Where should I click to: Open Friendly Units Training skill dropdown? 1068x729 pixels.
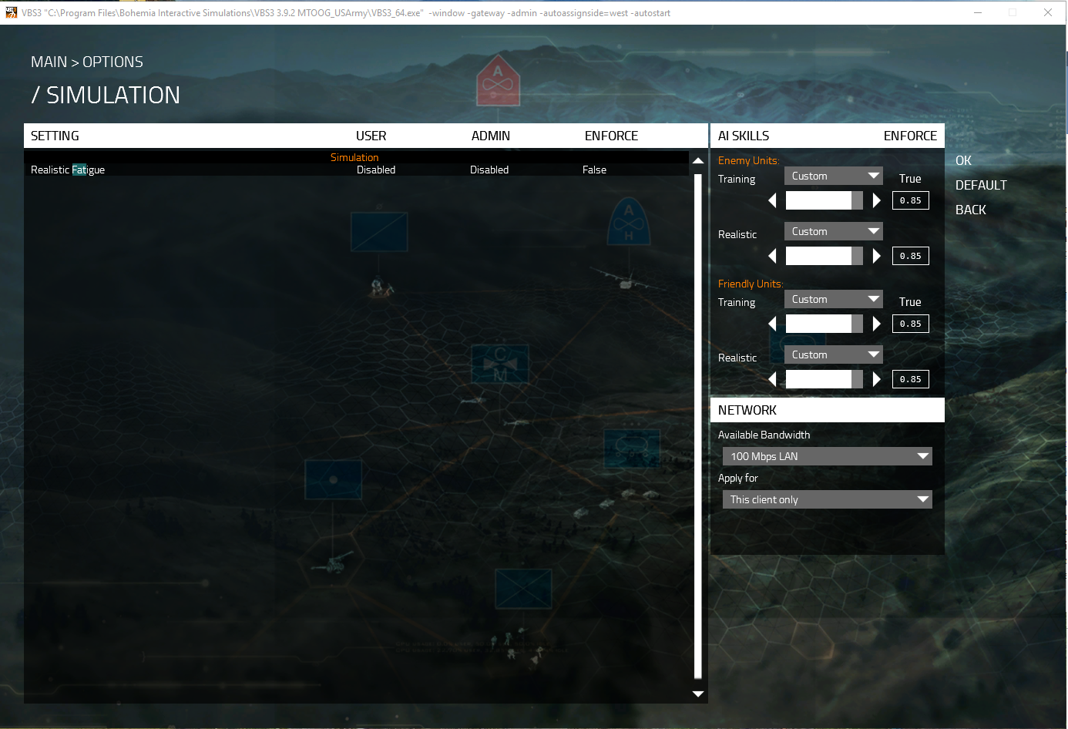[834, 299]
